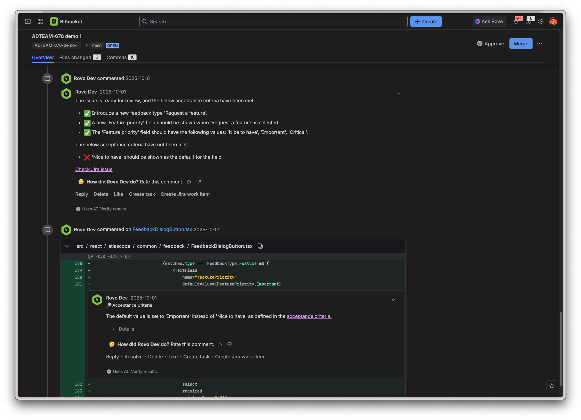Like the first Rovo Dev comment
Image resolution: width=581 pixels, height=420 pixels.
pos(119,194)
